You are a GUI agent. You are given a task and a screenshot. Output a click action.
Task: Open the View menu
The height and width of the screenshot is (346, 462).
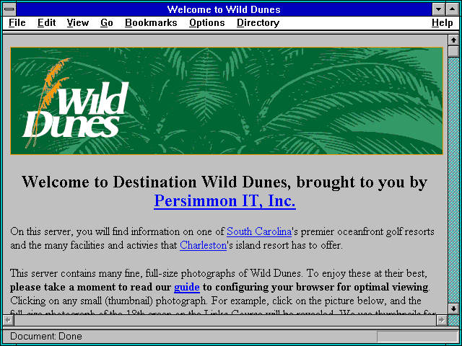78,23
